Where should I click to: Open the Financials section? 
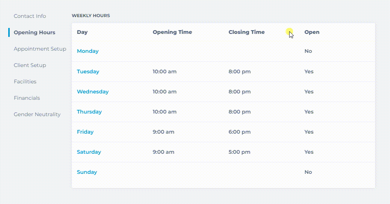(27, 98)
